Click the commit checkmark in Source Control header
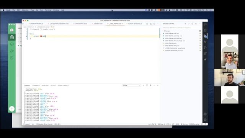This screenshot has height=138, width=245. click(x=189, y=24)
